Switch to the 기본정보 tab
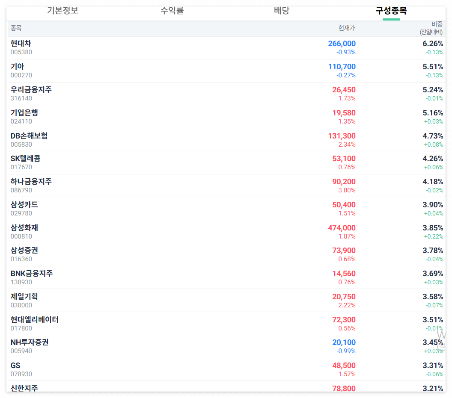Screen dimensions: 452x398 point(62,11)
